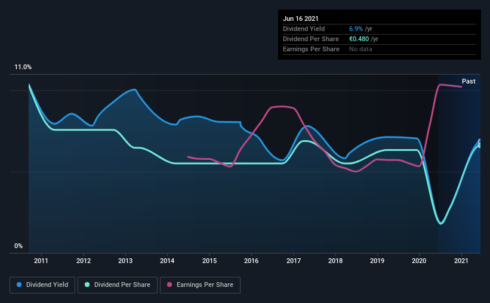Click the 2016 x-axis label
This screenshot has width=490, height=303.
click(251, 261)
